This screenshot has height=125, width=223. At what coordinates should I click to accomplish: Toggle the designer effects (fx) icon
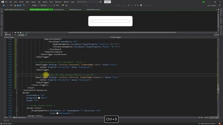13,32
